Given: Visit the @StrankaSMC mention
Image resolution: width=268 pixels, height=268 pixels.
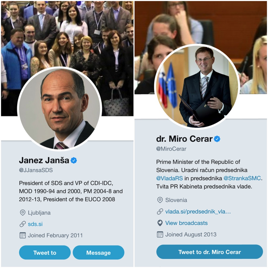Looking at the screenshot, I should (242, 178).
